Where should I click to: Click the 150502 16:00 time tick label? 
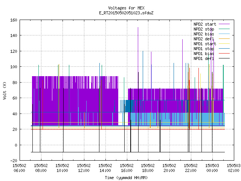(127, 168)
